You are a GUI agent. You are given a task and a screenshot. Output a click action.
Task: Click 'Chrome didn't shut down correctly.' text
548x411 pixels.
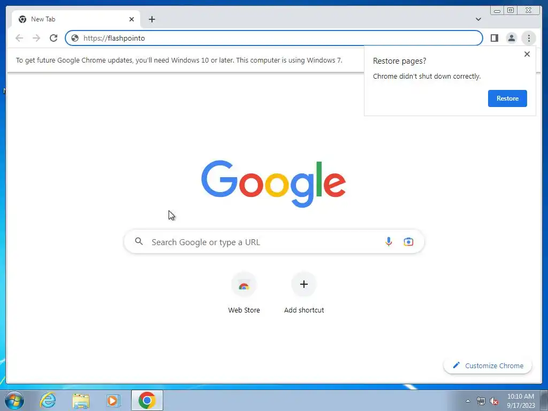click(x=427, y=76)
